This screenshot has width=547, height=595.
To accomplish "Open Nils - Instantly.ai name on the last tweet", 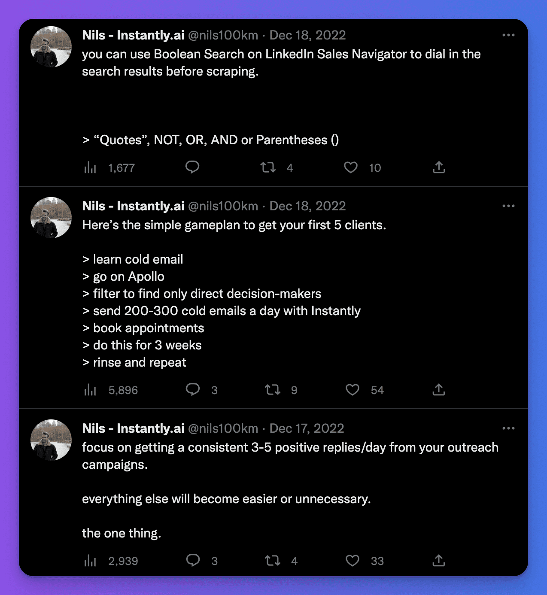I will click(133, 428).
